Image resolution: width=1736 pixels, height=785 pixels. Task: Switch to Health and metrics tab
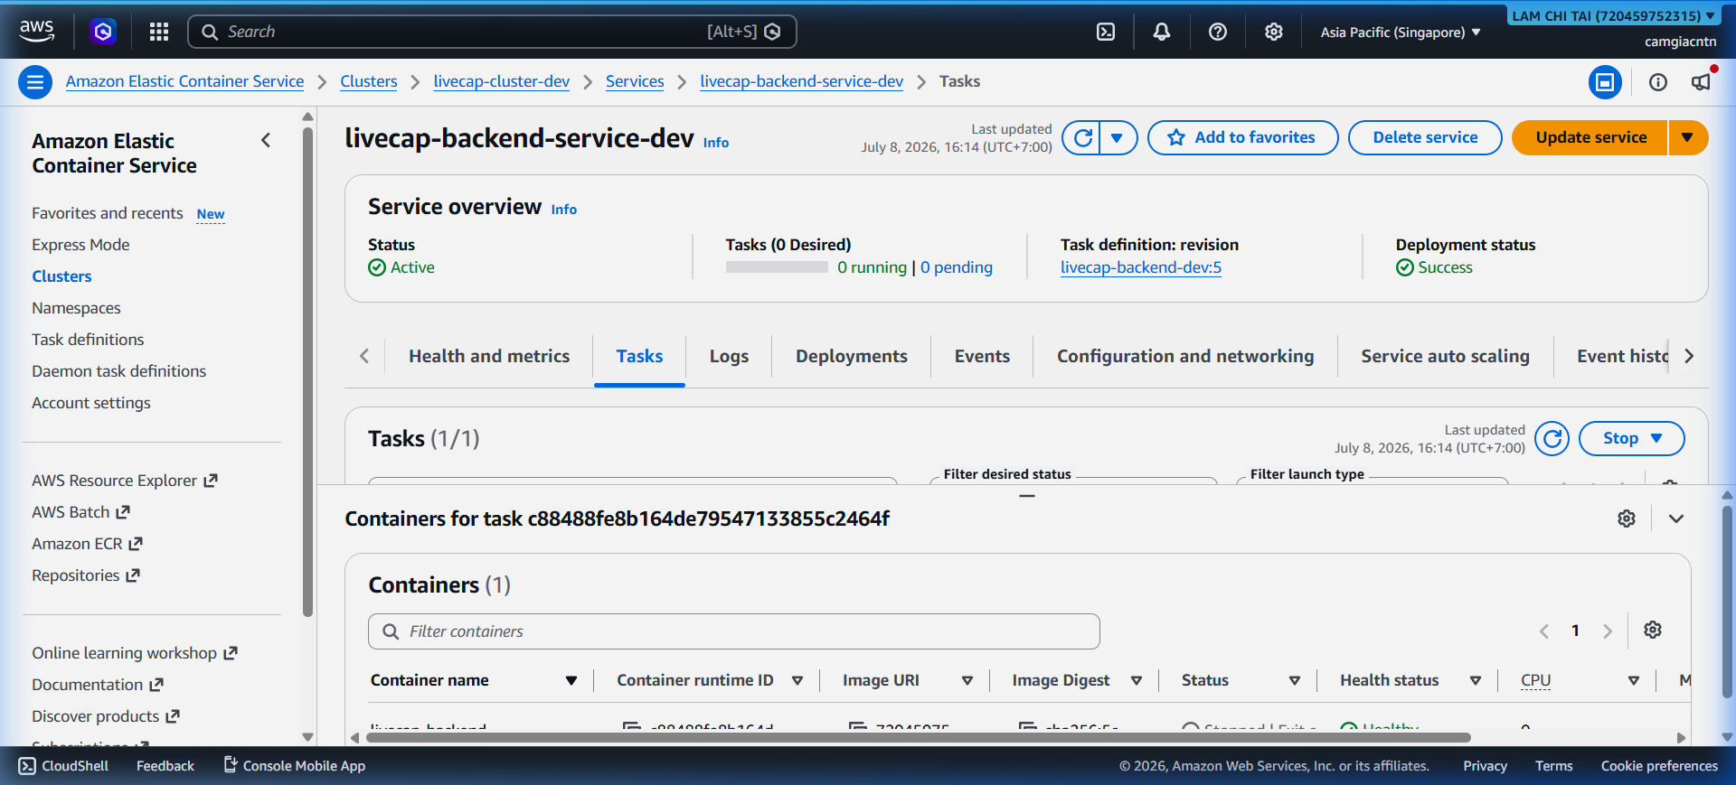click(x=489, y=356)
